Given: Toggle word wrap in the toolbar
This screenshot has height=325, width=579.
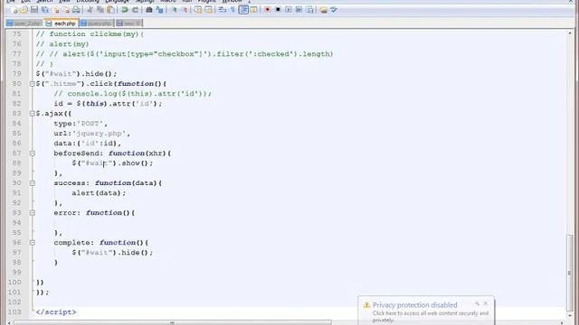Looking at the screenshot, I should tap(223, 10).
